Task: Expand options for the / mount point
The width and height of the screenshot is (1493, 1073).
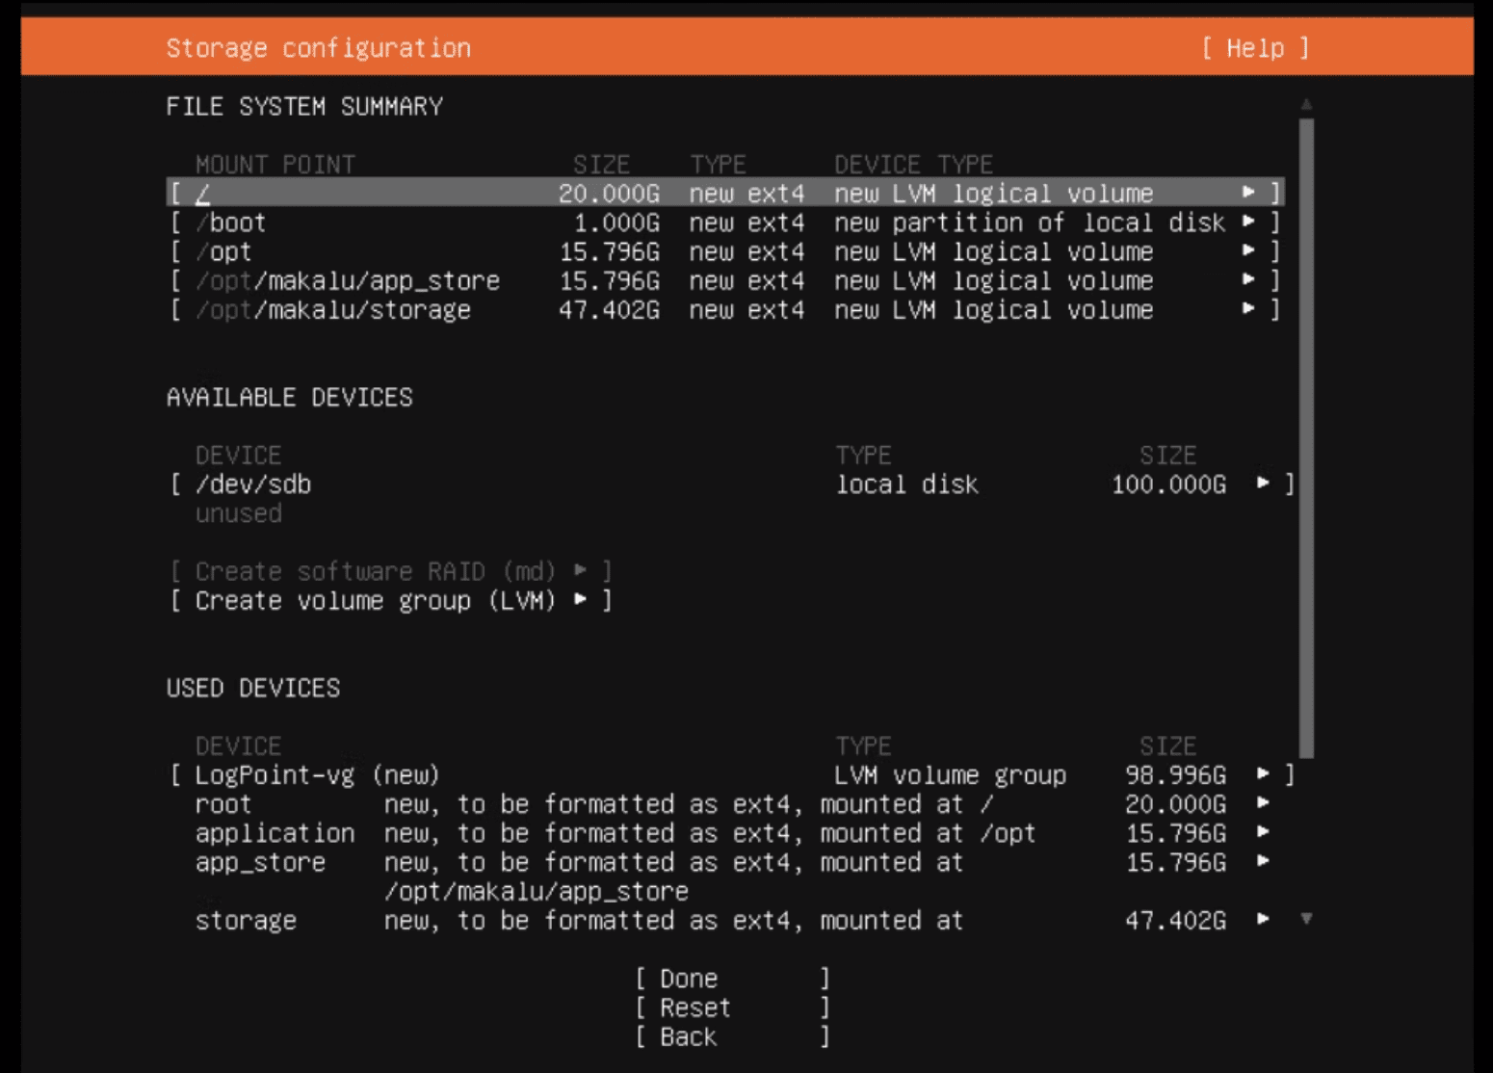Action: pyautogui.click(x=1250, y=193)
